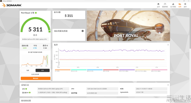Click green check next to 显示屏 #1
This screenshot has width=191, height=103.
click(x=30, y=93)
